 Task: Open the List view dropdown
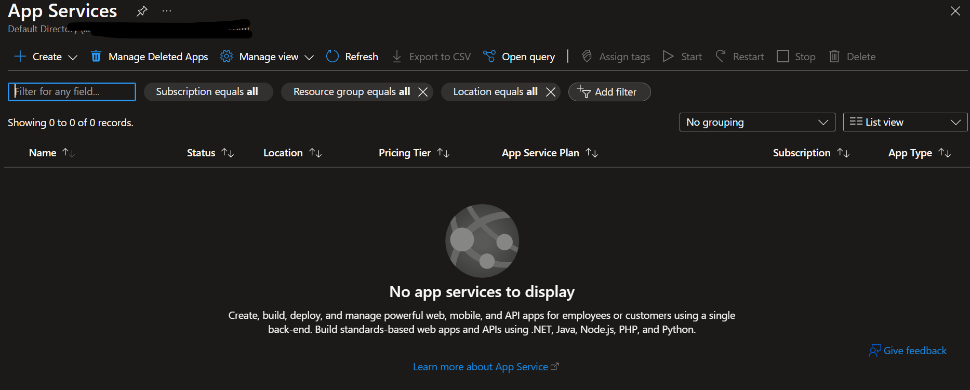(905, 122)
